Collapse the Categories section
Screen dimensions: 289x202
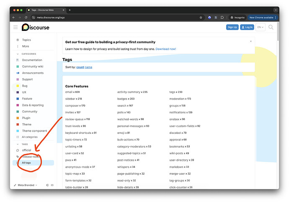pyautogui.click(x=18, y=54)
